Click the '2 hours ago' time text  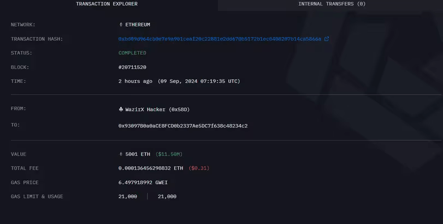tap(135, 81)
